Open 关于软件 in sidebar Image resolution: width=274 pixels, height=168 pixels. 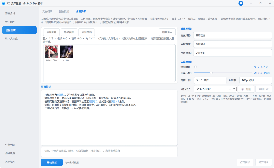point(10,162)
